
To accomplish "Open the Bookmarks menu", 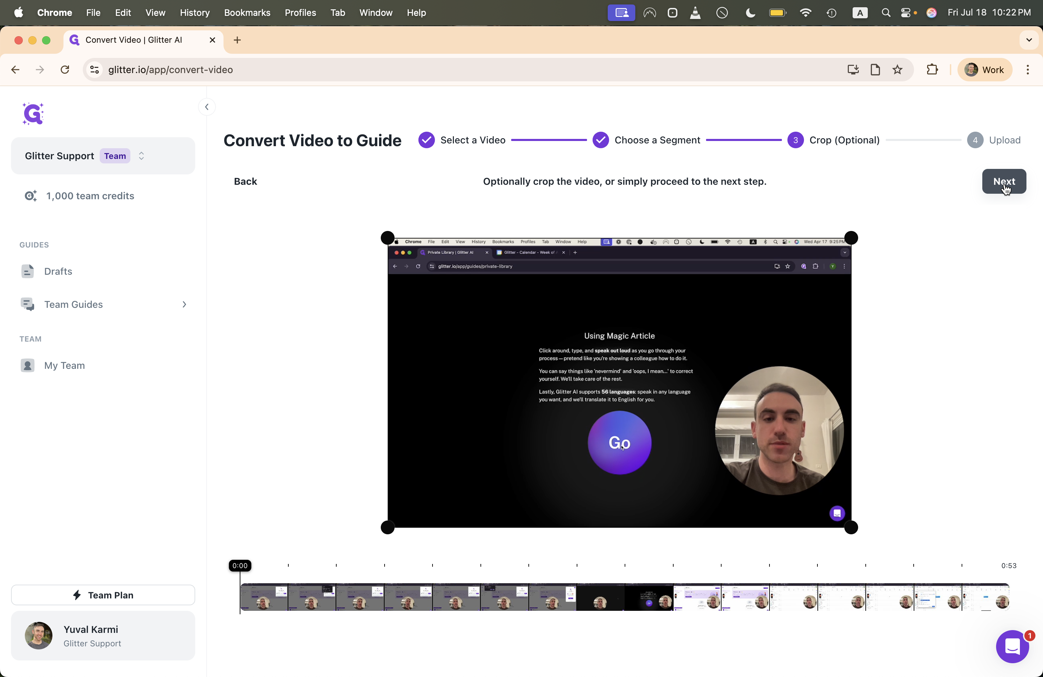I will click(x=247, y=13).
